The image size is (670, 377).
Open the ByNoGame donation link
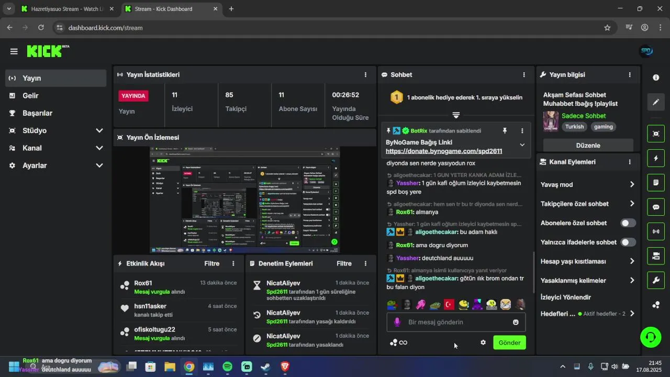point(444,151)
